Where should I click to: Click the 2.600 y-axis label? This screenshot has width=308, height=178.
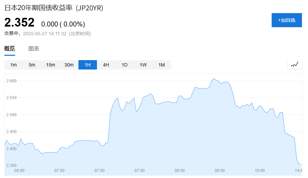[11, 81]
